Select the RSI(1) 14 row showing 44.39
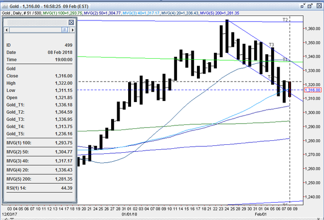 39,188
